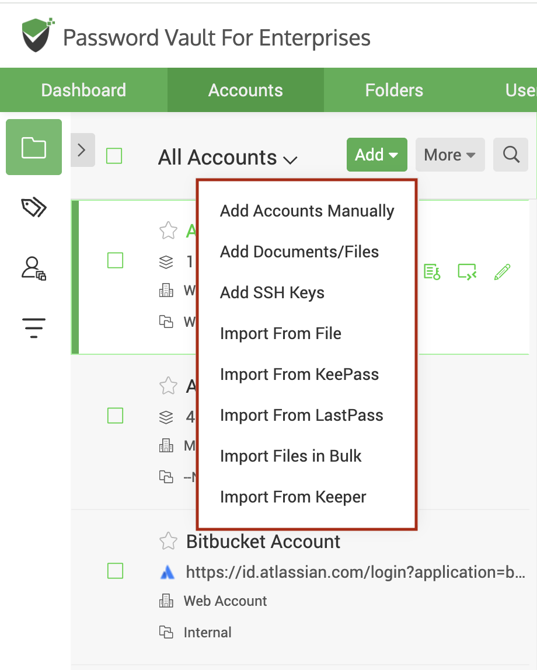Click the folders icon in left sidebar

[x=34, y=147]
